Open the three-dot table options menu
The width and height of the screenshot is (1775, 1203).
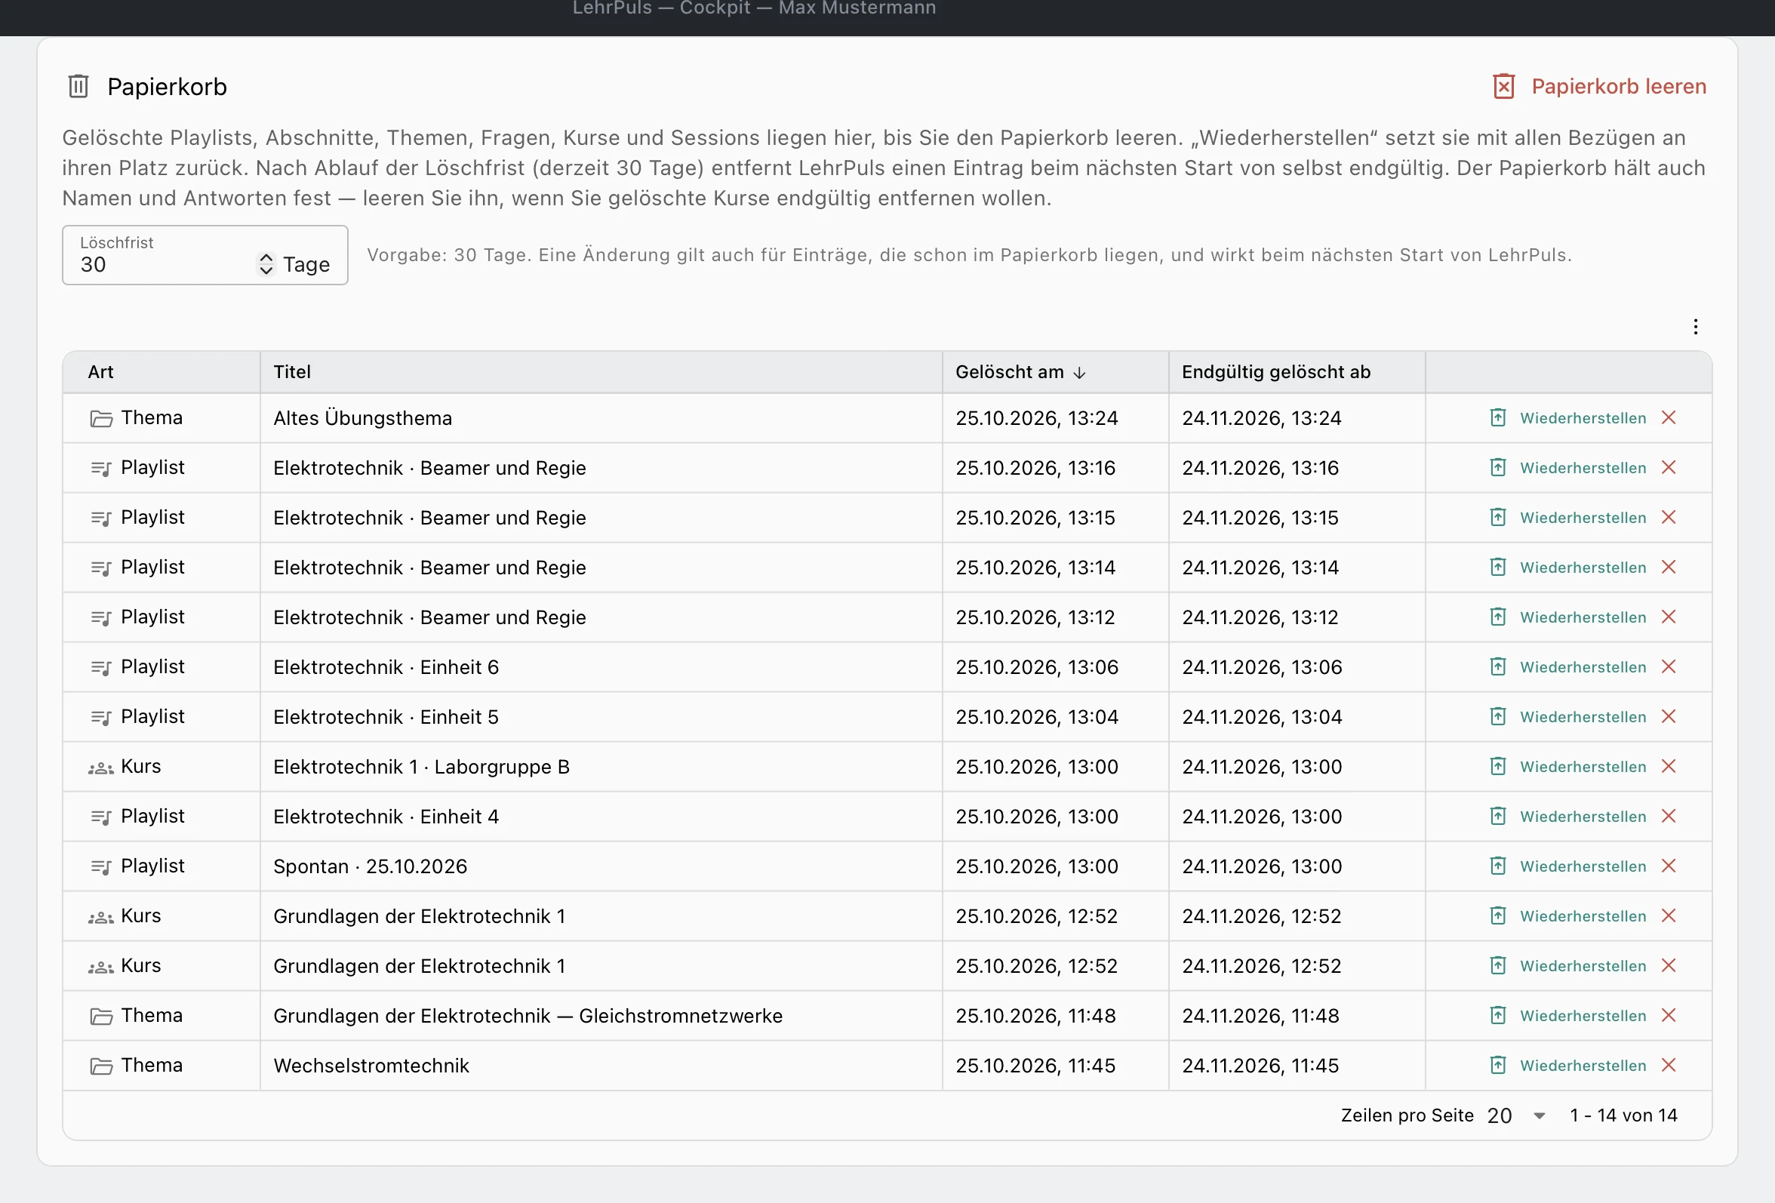coord(1695,327)
